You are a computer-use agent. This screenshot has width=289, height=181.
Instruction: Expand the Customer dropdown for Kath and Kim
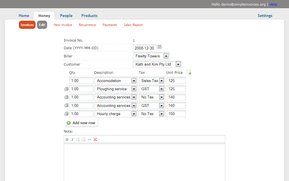point(178,64)
